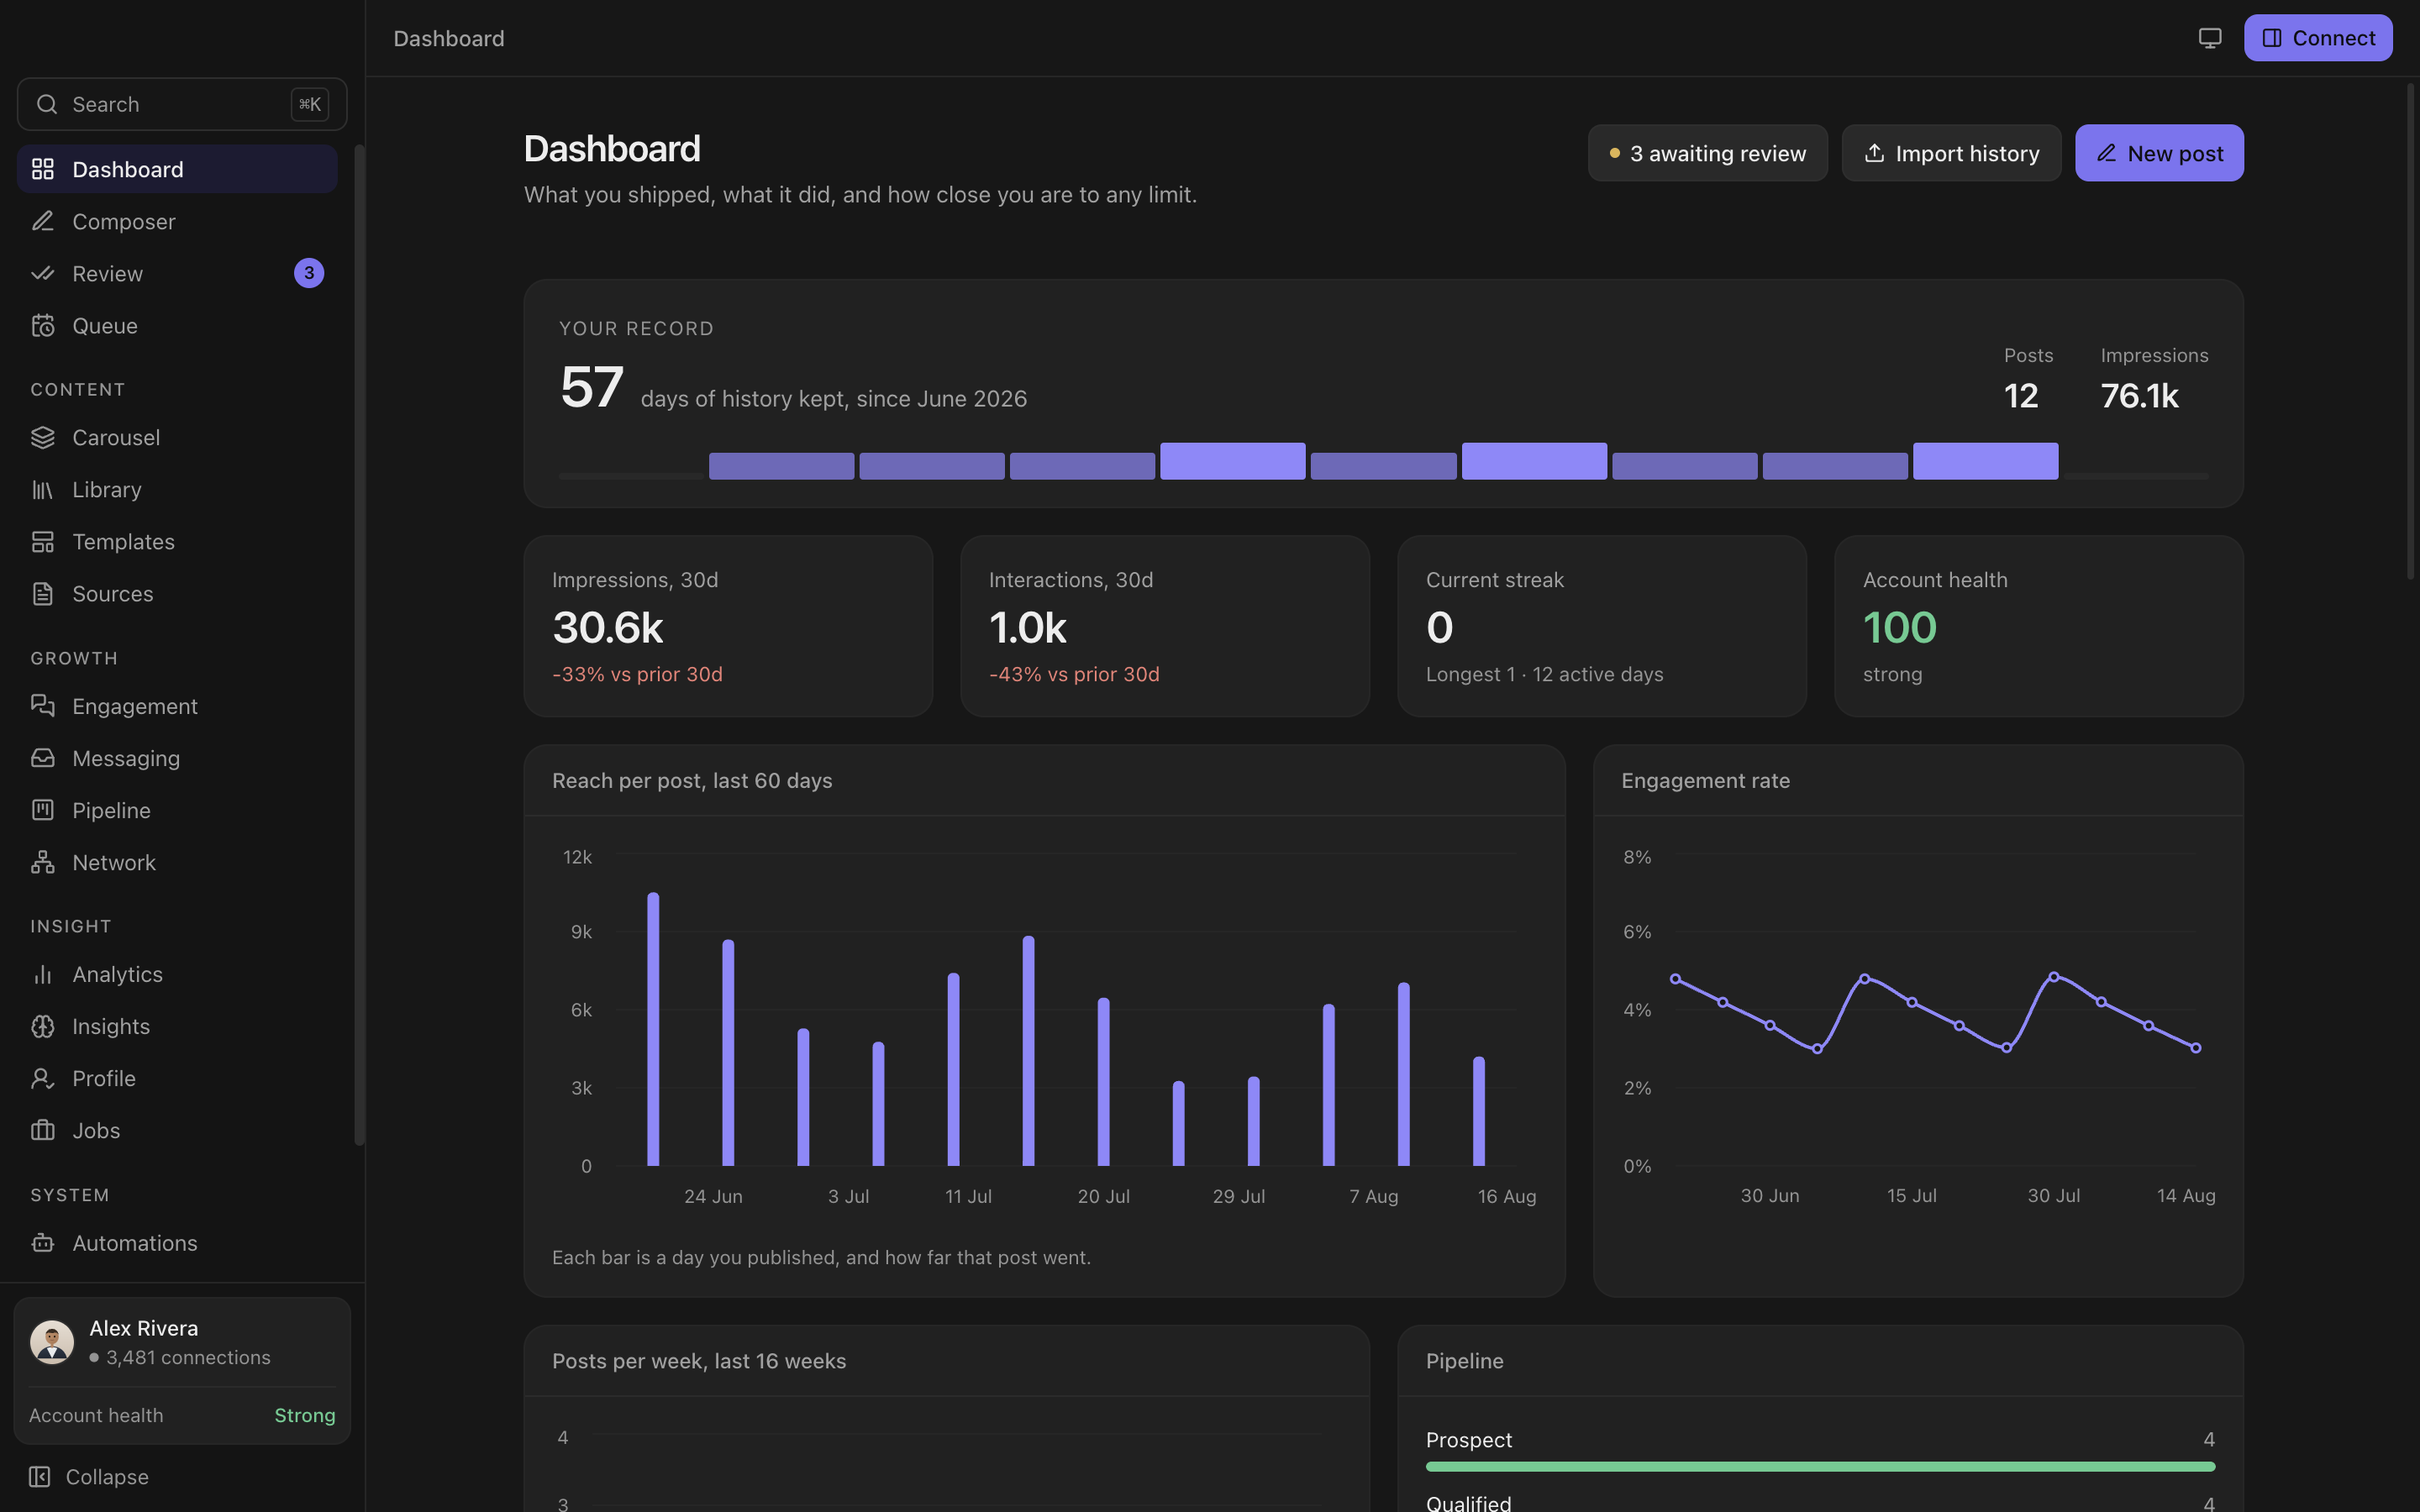Click the pencil icon on New post
This screenshot has width=2420, height=1512.
pyautogui.click(x=2106, y=153)
